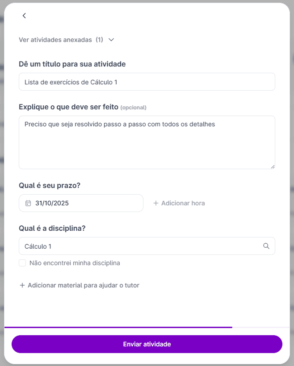Image resolution: width=294 pixels, height=366 pixels.
Task: Open the discipline dropdown showing "Cálculo 1"
Action: [x=147, y=246]
